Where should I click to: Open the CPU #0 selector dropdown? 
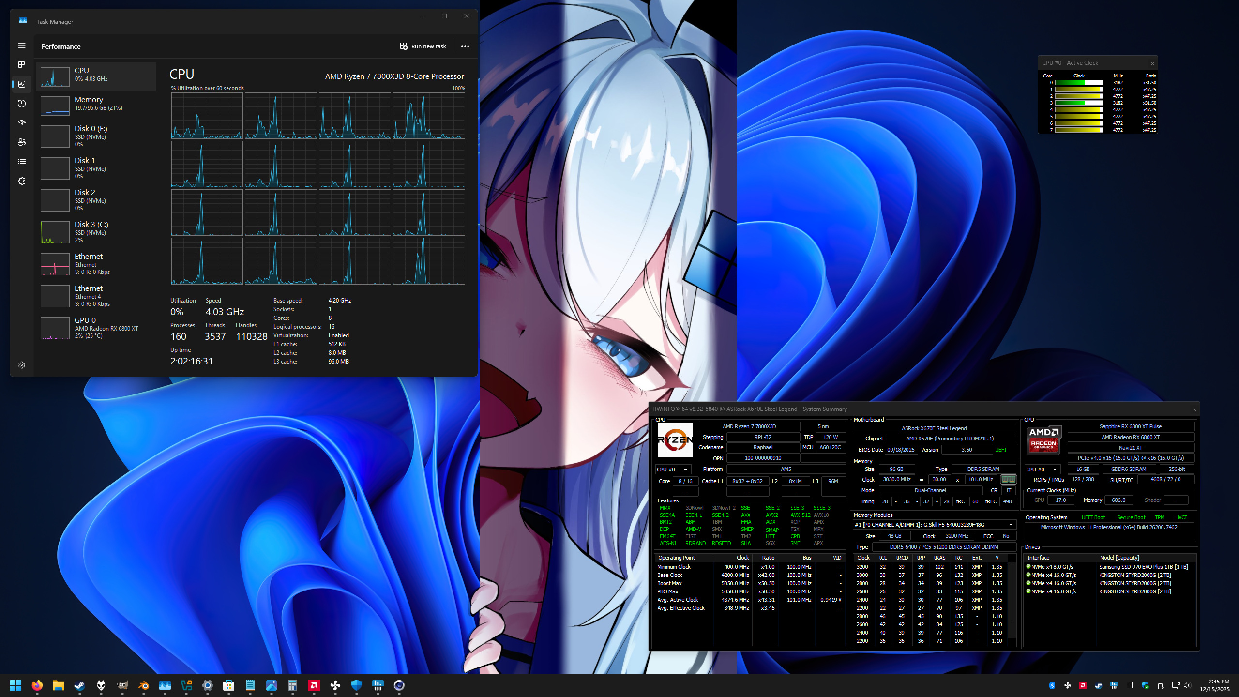pos(673,470)
